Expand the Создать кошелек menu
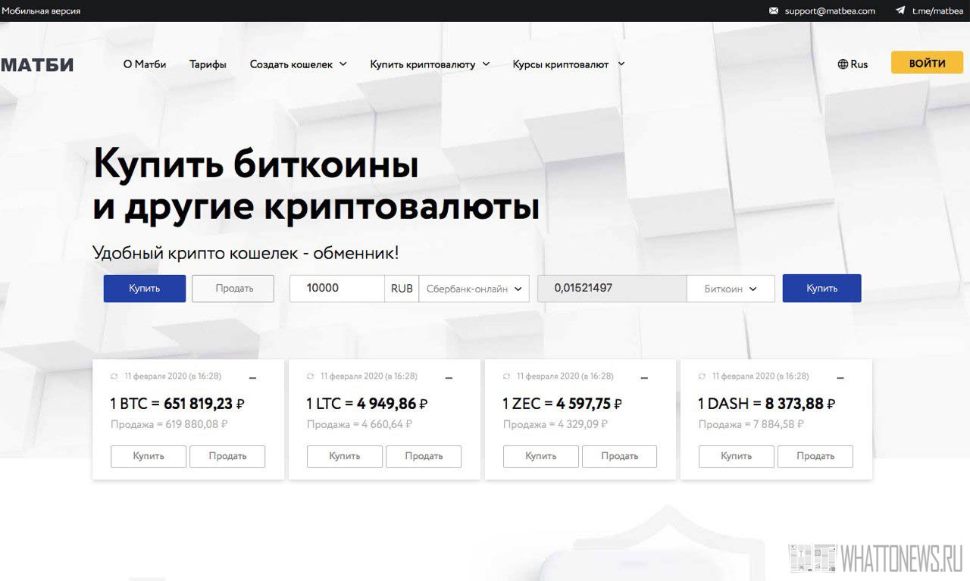 click(298, 64)
